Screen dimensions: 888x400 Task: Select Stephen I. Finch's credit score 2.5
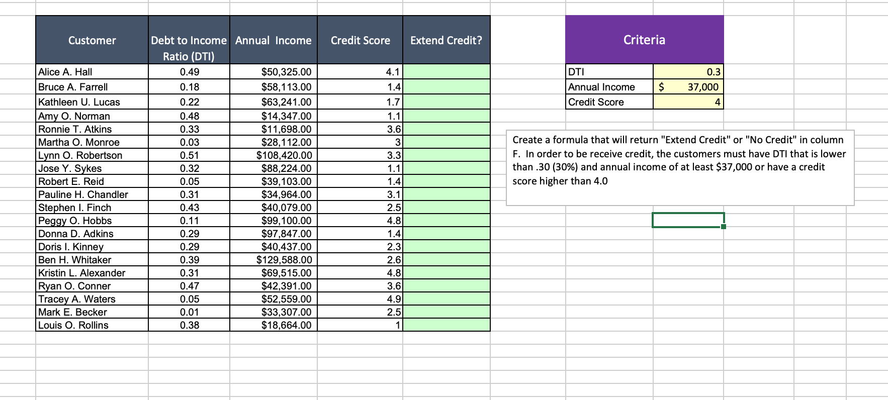pos(360,208)
